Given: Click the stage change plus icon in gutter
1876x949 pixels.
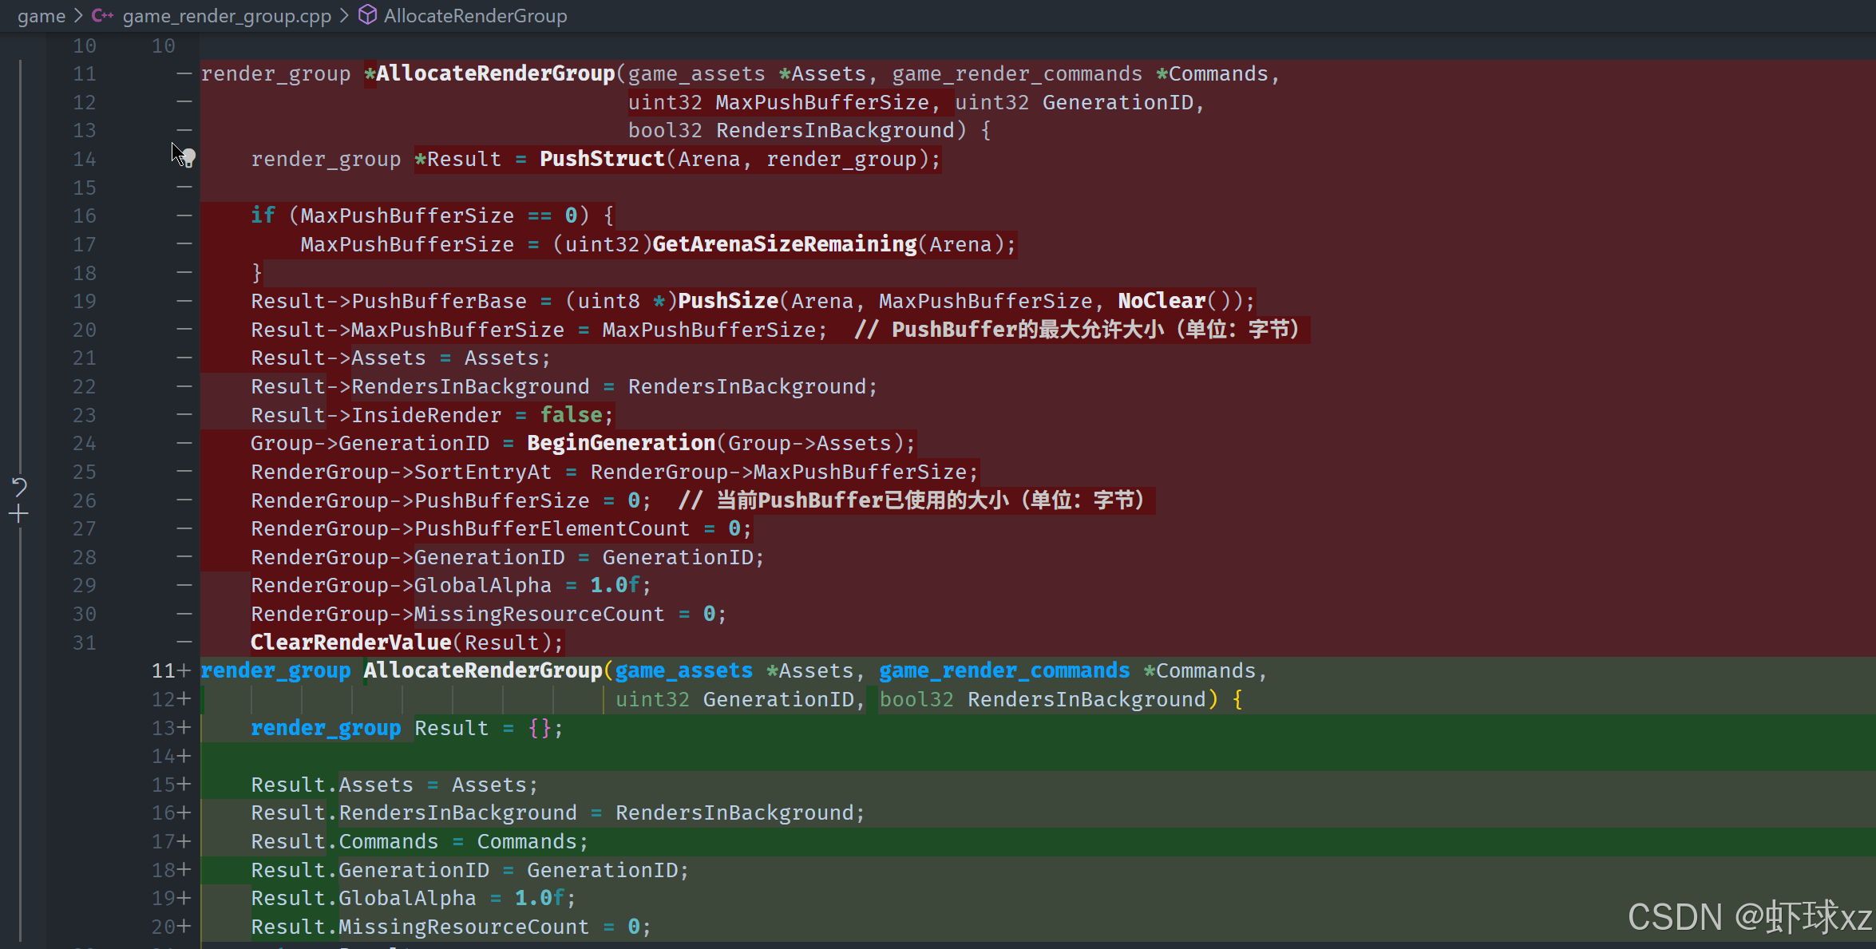Looking at the screenshot, I should (x=18, y=514).
